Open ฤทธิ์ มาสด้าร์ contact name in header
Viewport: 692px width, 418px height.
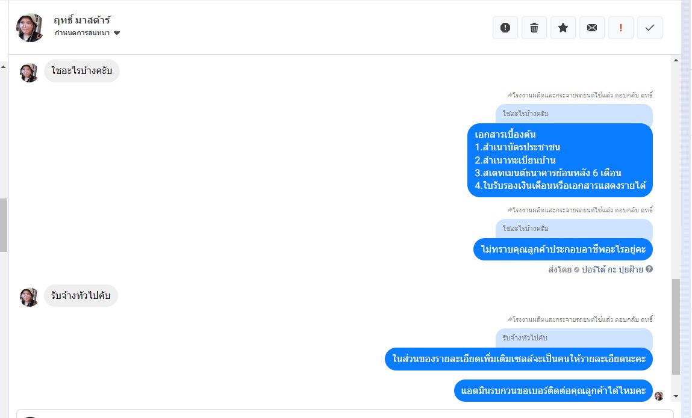tap(82, 20)
